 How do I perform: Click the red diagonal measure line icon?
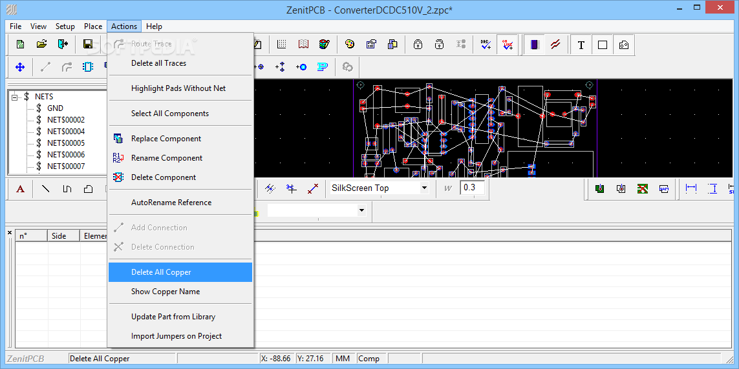click(313, 189)
